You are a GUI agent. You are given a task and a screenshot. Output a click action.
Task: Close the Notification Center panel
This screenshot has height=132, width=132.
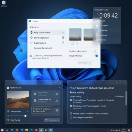(x=119, y=10)
